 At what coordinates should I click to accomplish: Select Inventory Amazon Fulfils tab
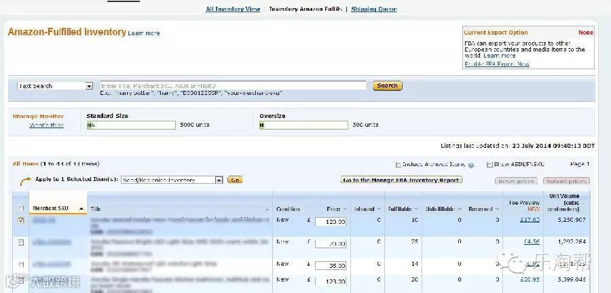(305, 9)
